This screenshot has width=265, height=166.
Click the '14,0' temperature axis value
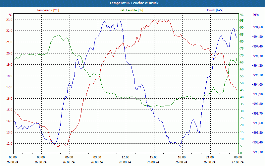pos(9,121)
